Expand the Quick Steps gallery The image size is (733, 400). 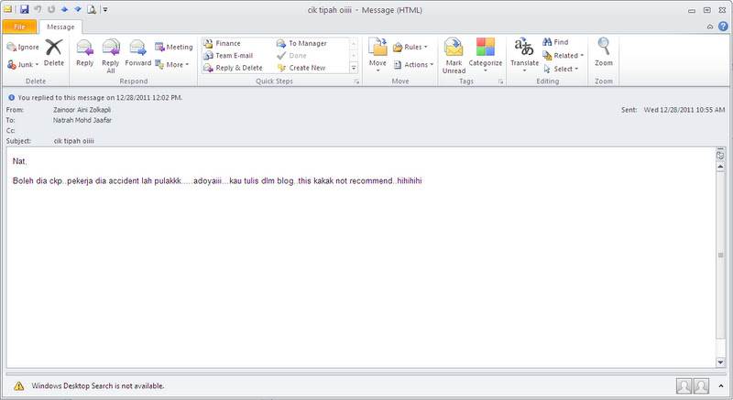354,68
